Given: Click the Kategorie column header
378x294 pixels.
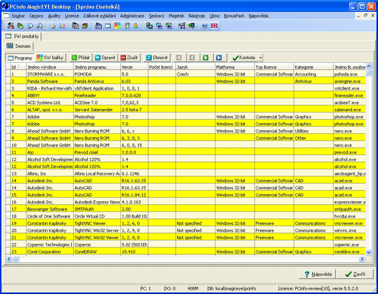Looking at the screenshot, I should click(x=314, y=67).
